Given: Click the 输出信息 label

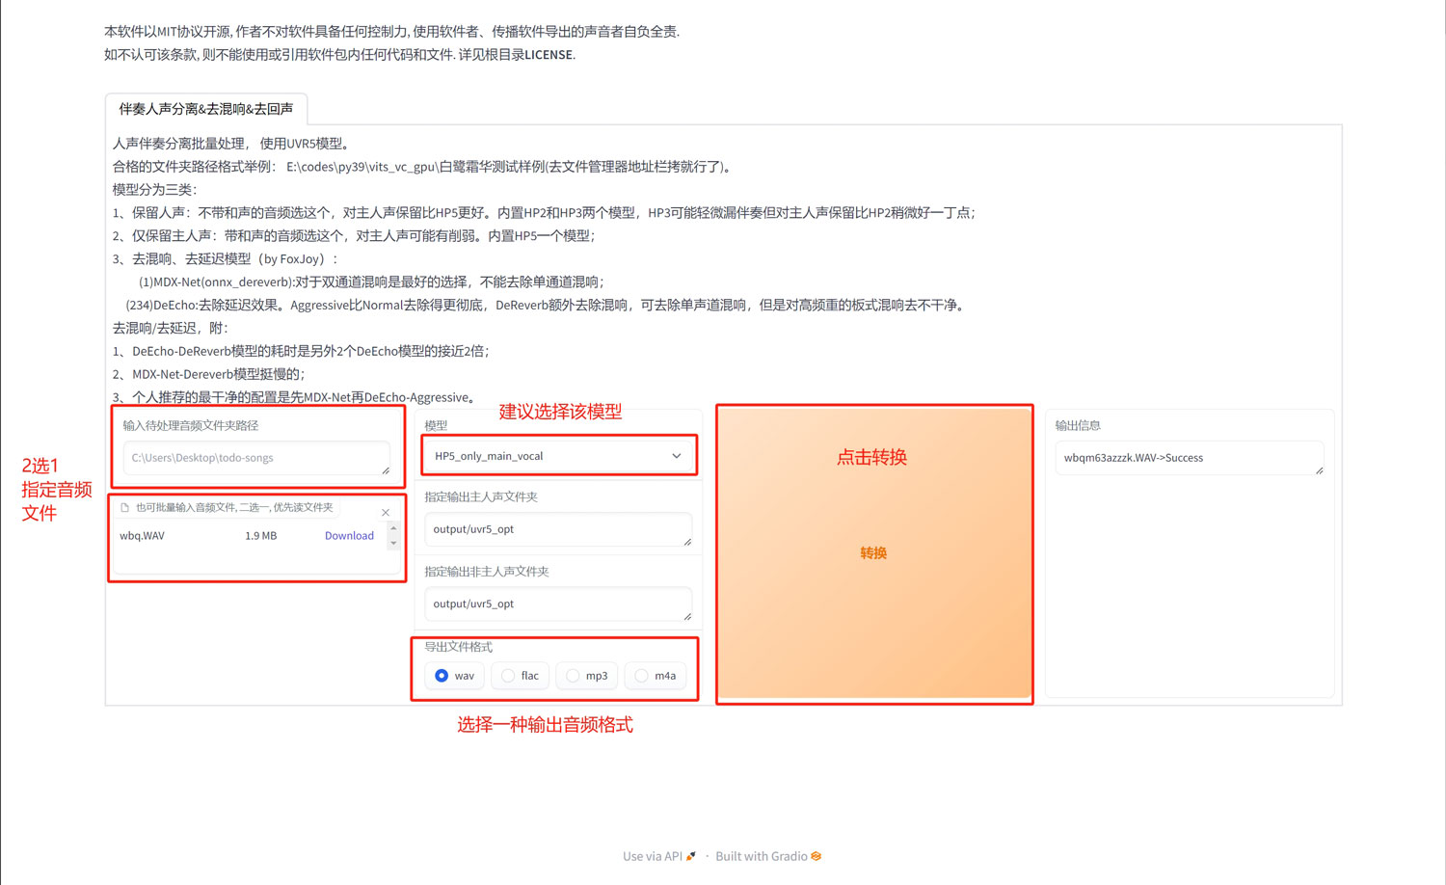Looking at the screenshot, I should pyautogui.click(x=1078, y=425).
